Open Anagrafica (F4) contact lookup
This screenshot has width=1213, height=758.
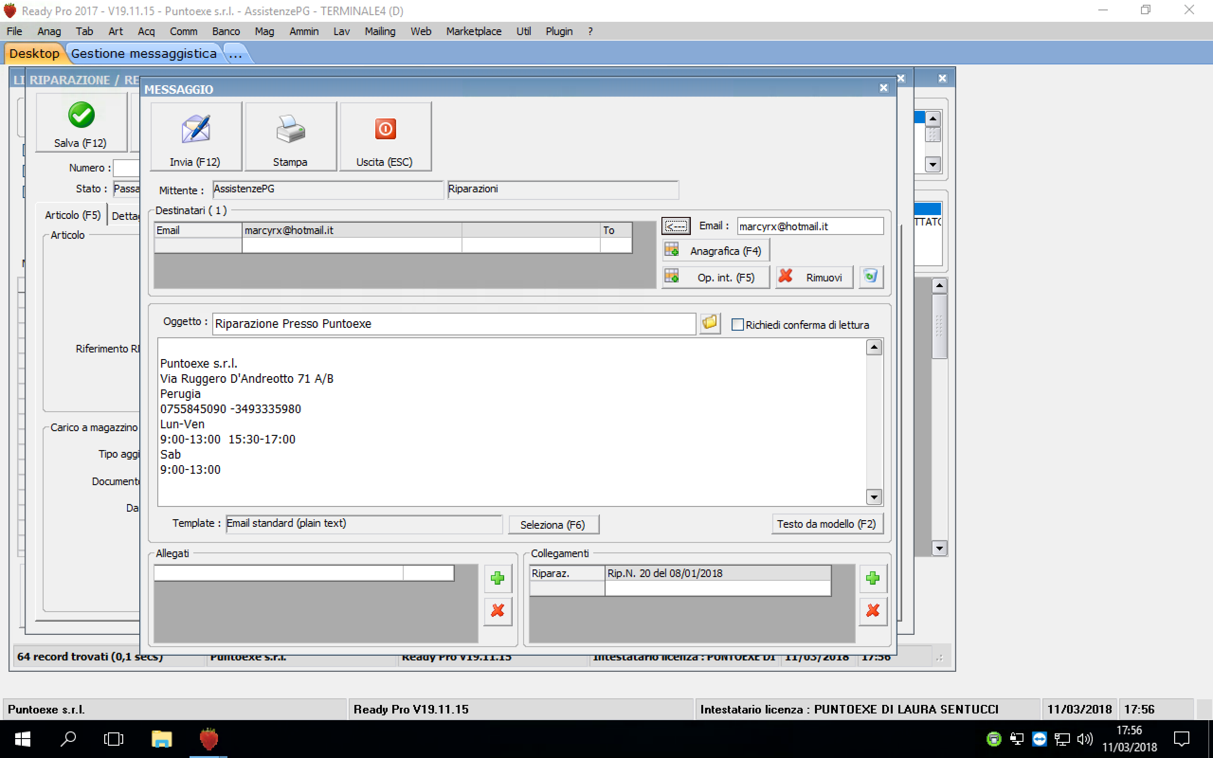(716, 251)
